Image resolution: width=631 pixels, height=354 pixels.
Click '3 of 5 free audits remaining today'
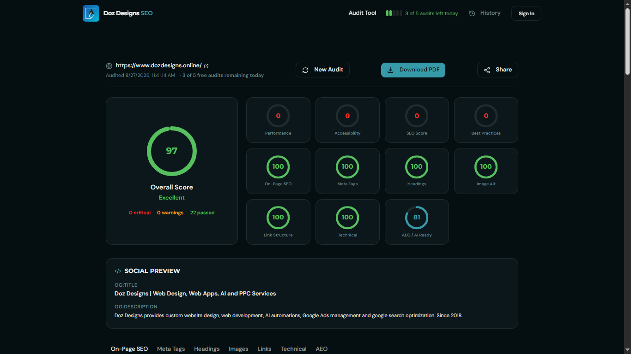coord(223,76)
